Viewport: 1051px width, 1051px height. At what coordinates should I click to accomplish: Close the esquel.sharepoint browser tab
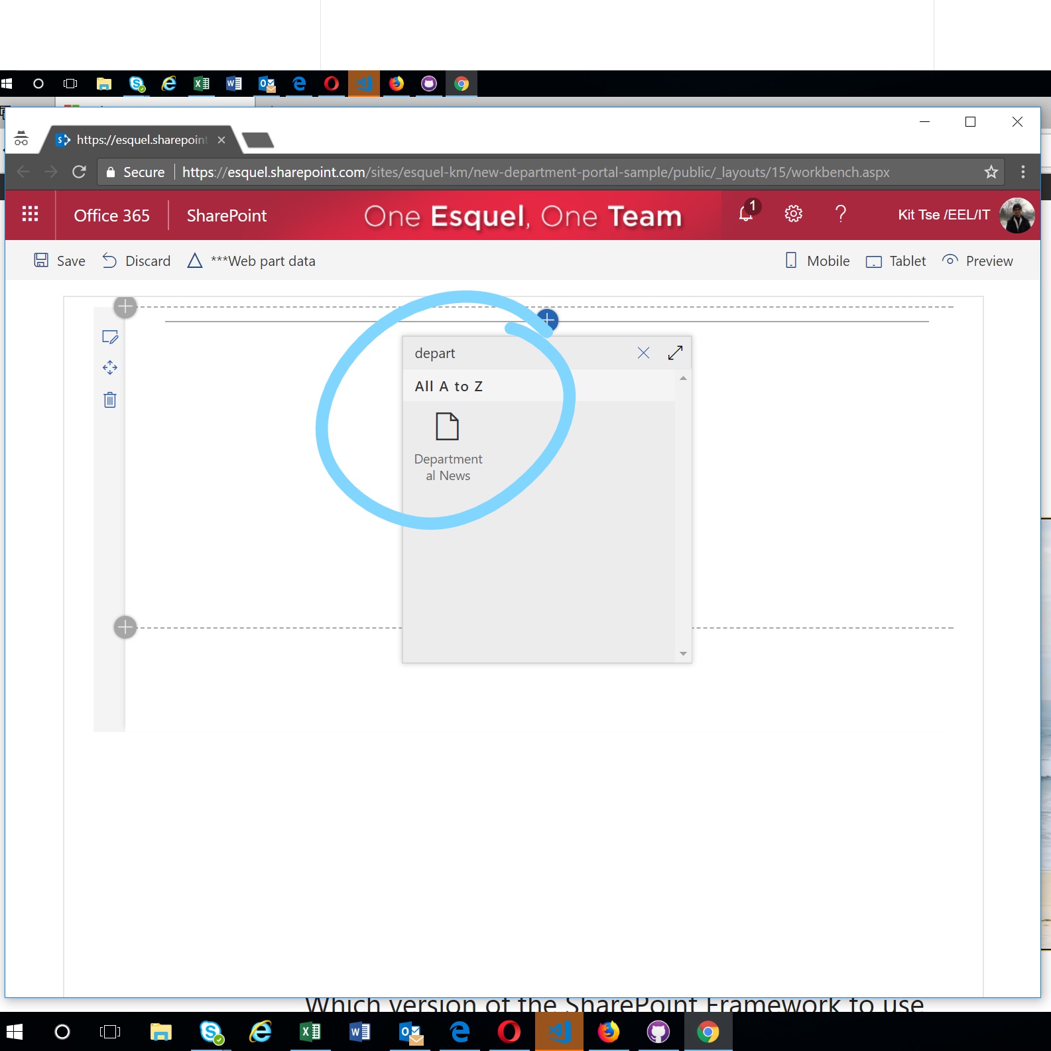(221, 140)
